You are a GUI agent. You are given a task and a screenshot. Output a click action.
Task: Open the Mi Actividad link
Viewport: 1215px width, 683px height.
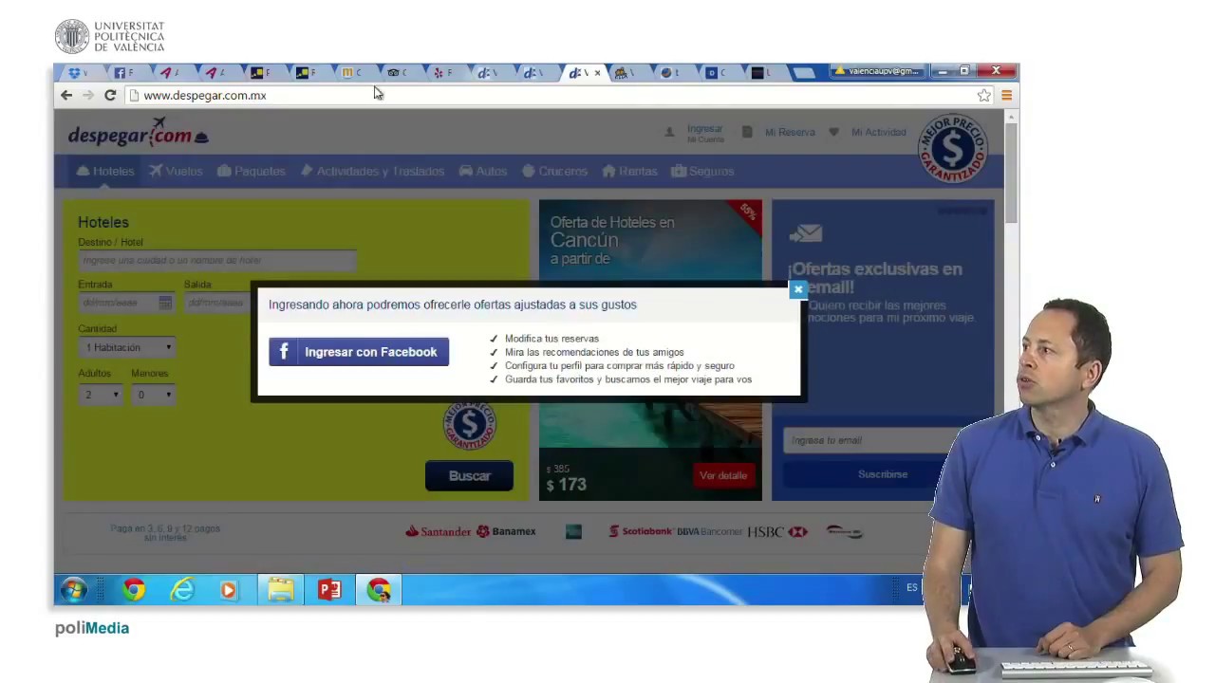868,133
